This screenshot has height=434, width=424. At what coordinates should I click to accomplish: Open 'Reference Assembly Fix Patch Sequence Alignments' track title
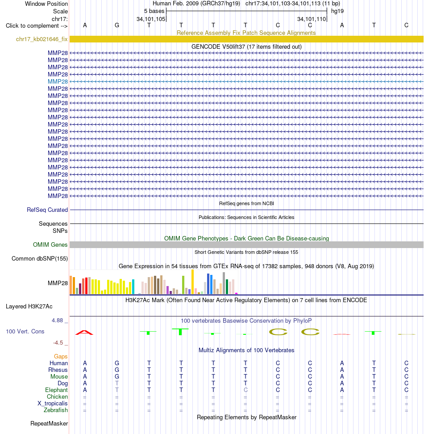tap(246, 33)
